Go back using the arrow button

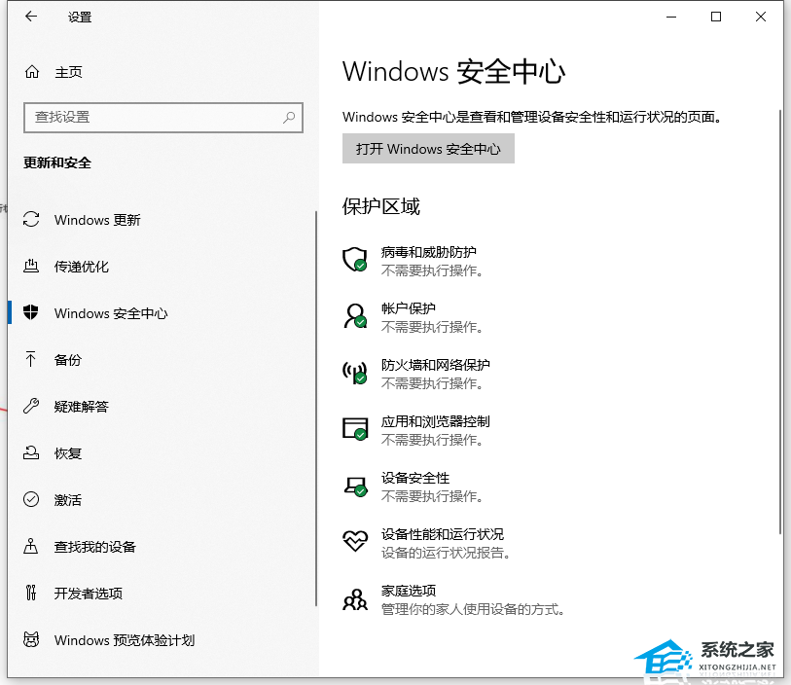click(x=29, y=17)
